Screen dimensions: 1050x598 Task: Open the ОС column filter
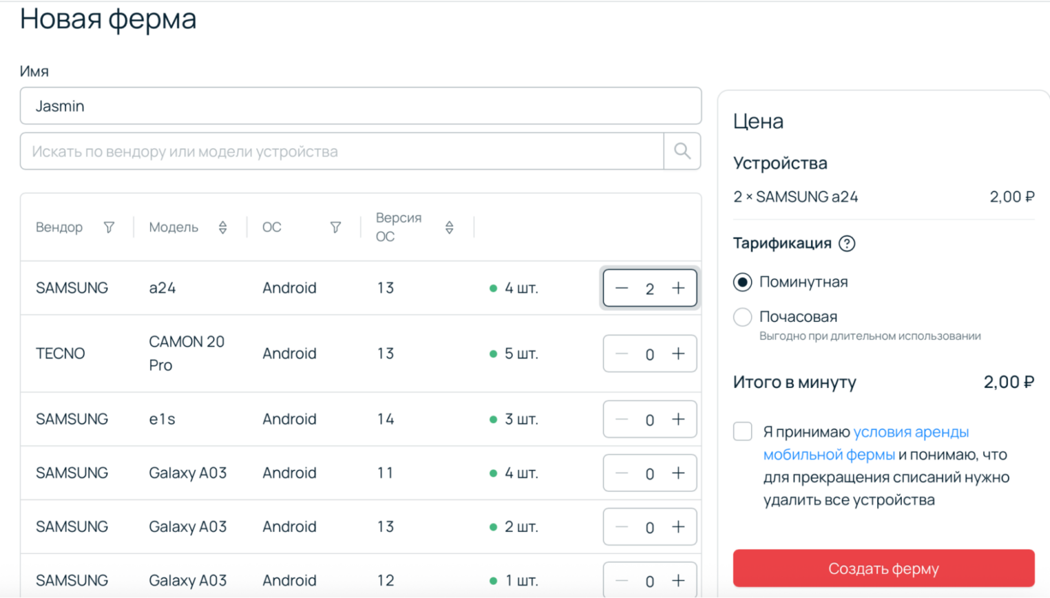coord(335,227)
